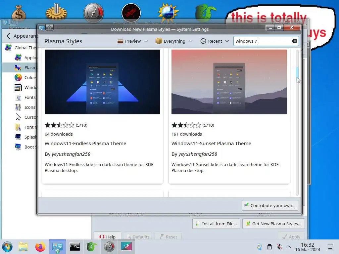This screenshot has width=339, height=254.
Task: Select Splash Screen icon in the sidebar
Action: point(18,137)
